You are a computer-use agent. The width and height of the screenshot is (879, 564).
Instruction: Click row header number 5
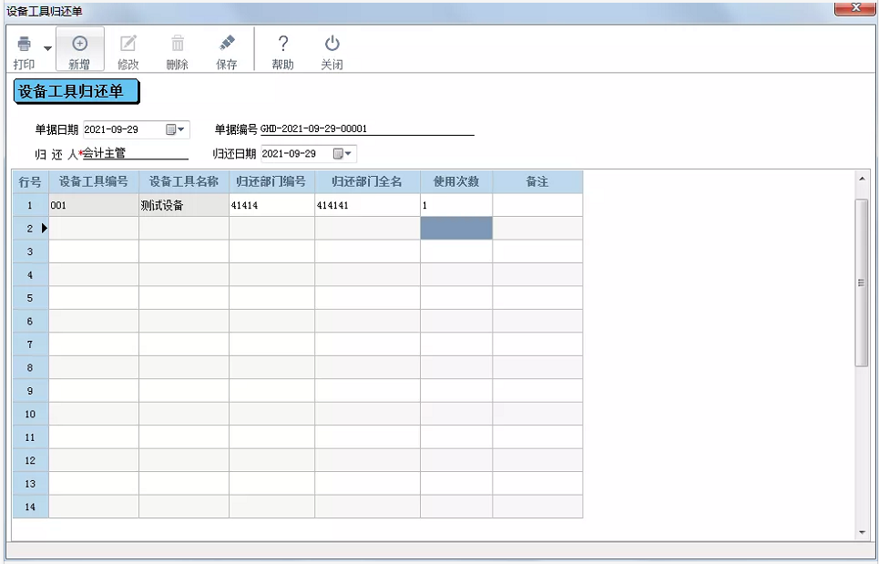pos(30,298)
